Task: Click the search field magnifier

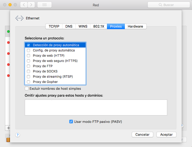Action: pos(160,5)
